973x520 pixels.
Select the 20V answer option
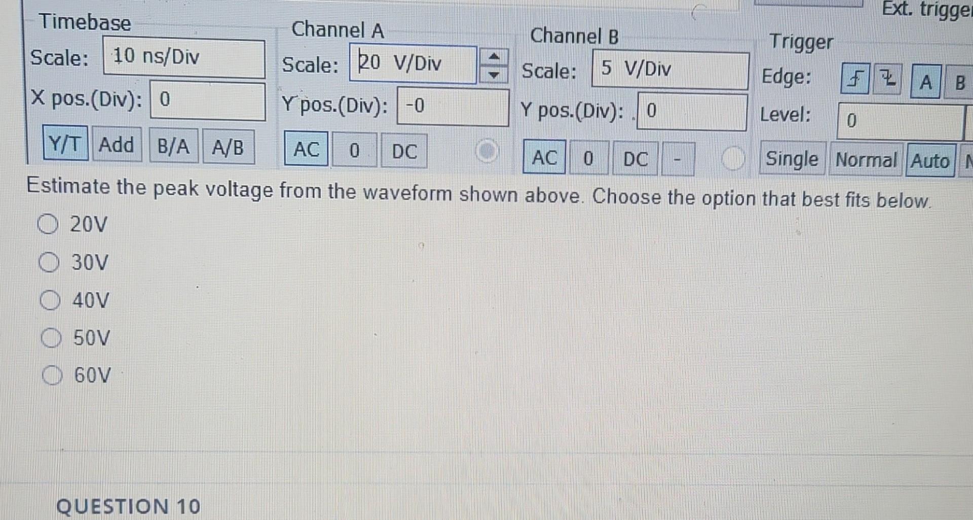pyautogui.click(x=49, y=224)
